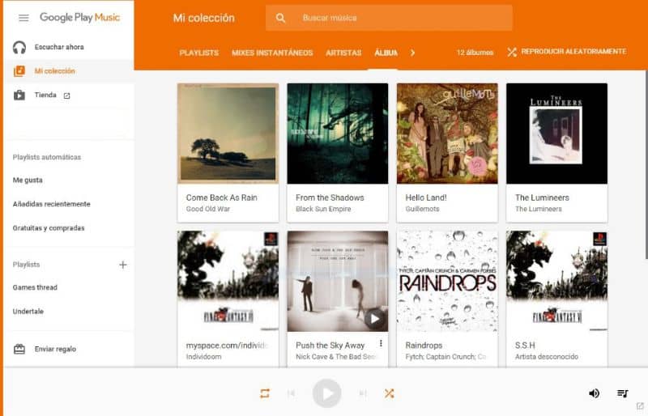Skip to next track
The width and height of the screenshot is (648, 416).
coord(363,393)
